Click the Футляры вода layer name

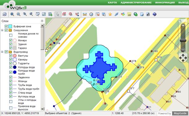pos(26,96)
